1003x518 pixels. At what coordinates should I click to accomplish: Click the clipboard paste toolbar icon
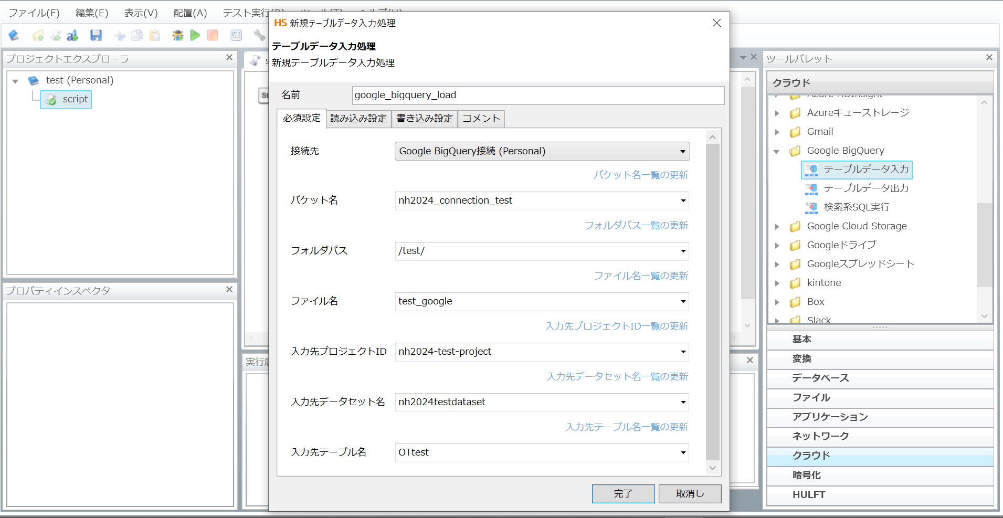point(155,35)
